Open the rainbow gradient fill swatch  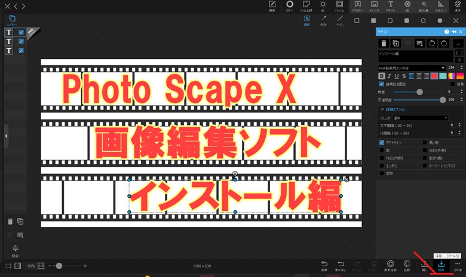tap(452, 76)
